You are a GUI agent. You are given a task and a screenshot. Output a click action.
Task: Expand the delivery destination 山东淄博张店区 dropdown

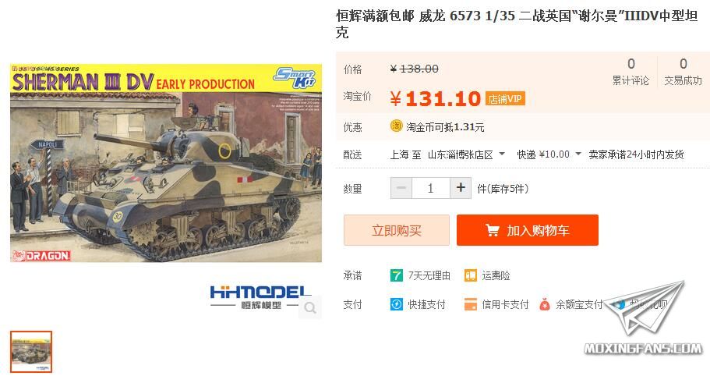click(466, 154)
